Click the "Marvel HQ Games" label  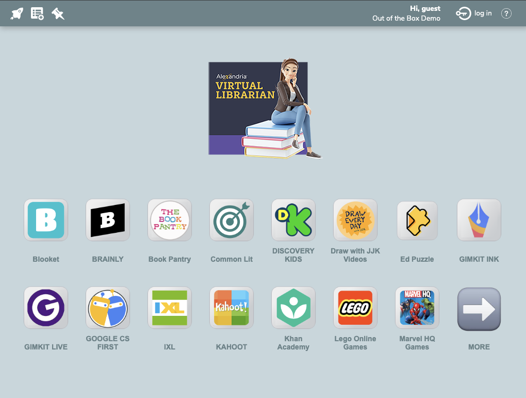coord(417,343)
